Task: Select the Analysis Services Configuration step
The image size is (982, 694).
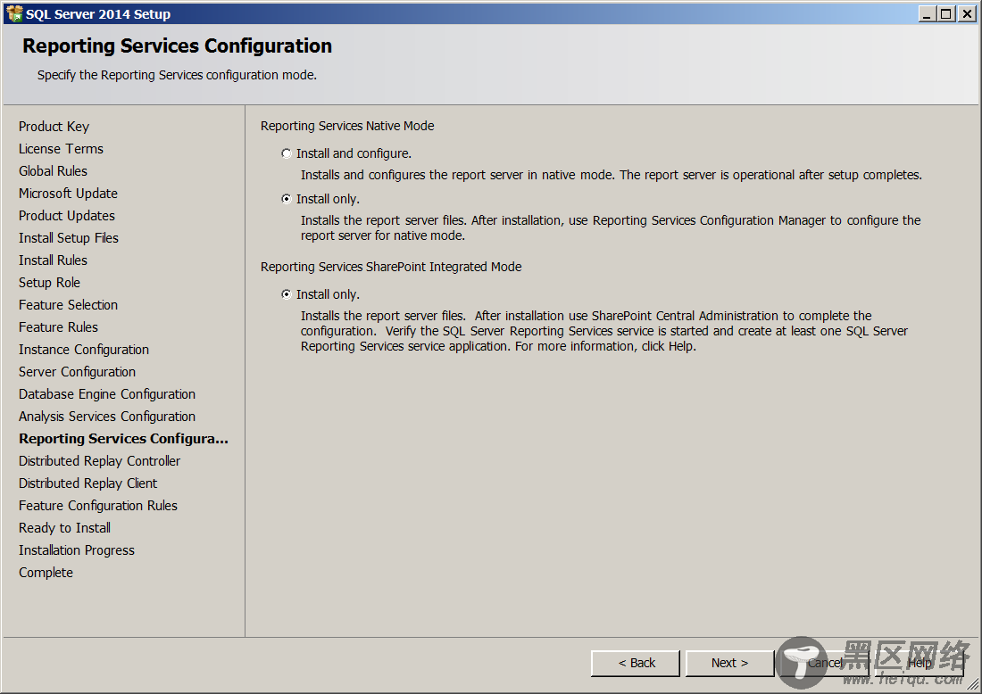Action: coord(107,417)
